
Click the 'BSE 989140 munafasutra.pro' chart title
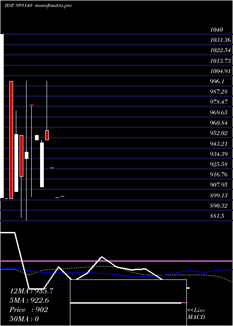click(x=38, y=6)
